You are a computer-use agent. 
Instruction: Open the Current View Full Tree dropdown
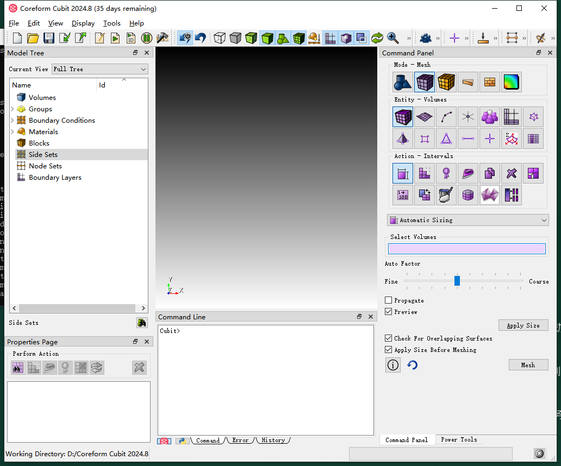click(x=100, y=69)
